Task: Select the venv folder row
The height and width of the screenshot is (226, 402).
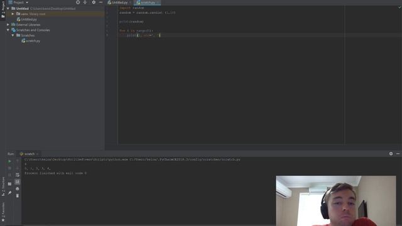Action: (55, 14)
